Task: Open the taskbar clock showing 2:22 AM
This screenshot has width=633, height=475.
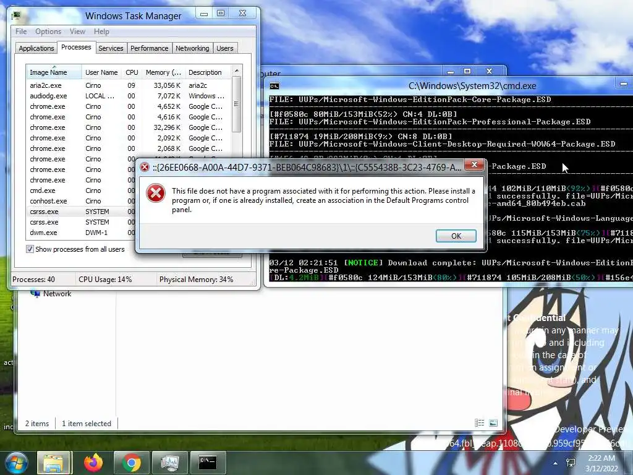Action: coord(601,463)
